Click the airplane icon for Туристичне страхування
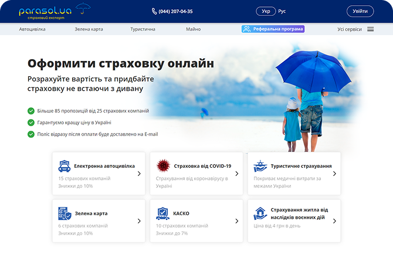 tap(260, 166)
